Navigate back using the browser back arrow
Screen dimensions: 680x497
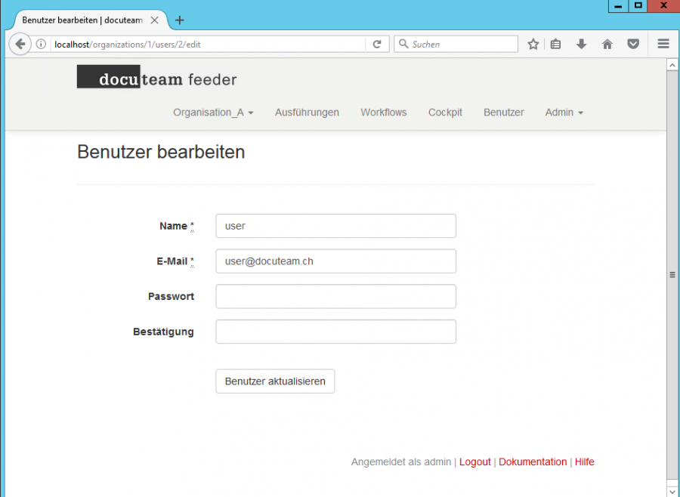point(20,44)
